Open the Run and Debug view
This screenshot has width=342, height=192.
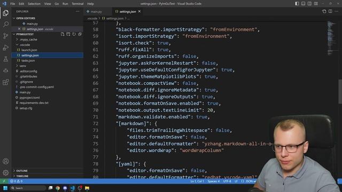pos(6,47)
